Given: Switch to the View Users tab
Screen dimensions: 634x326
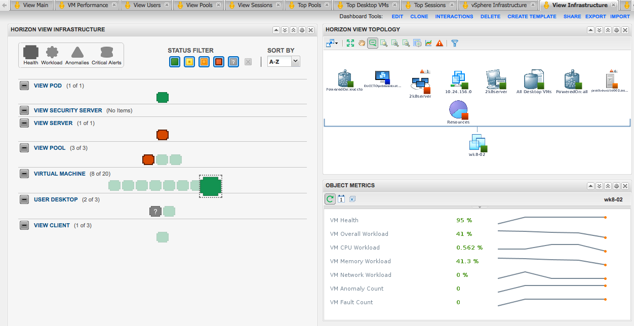Looking at the screenshot, I should [147, 5].
